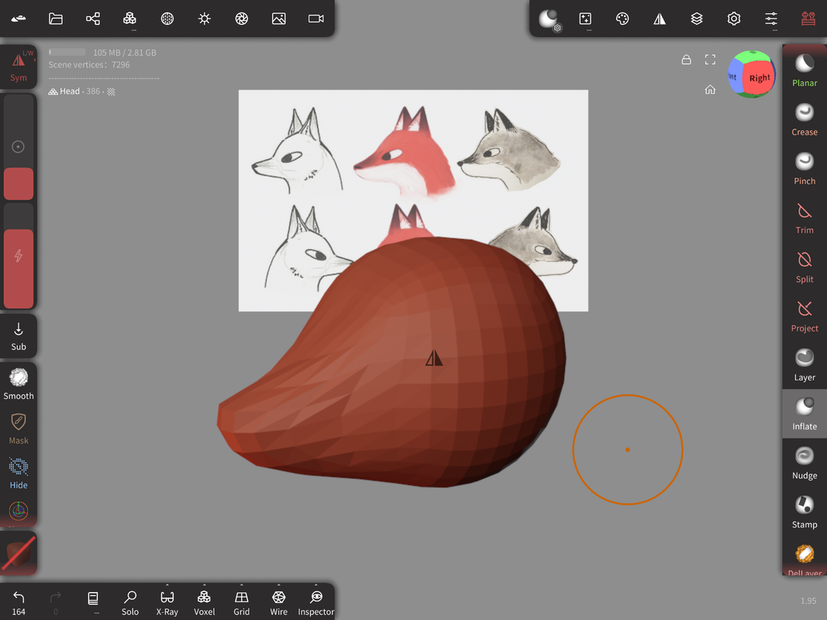Expand the Voxel remesh options caret

(x=205, y=586)
